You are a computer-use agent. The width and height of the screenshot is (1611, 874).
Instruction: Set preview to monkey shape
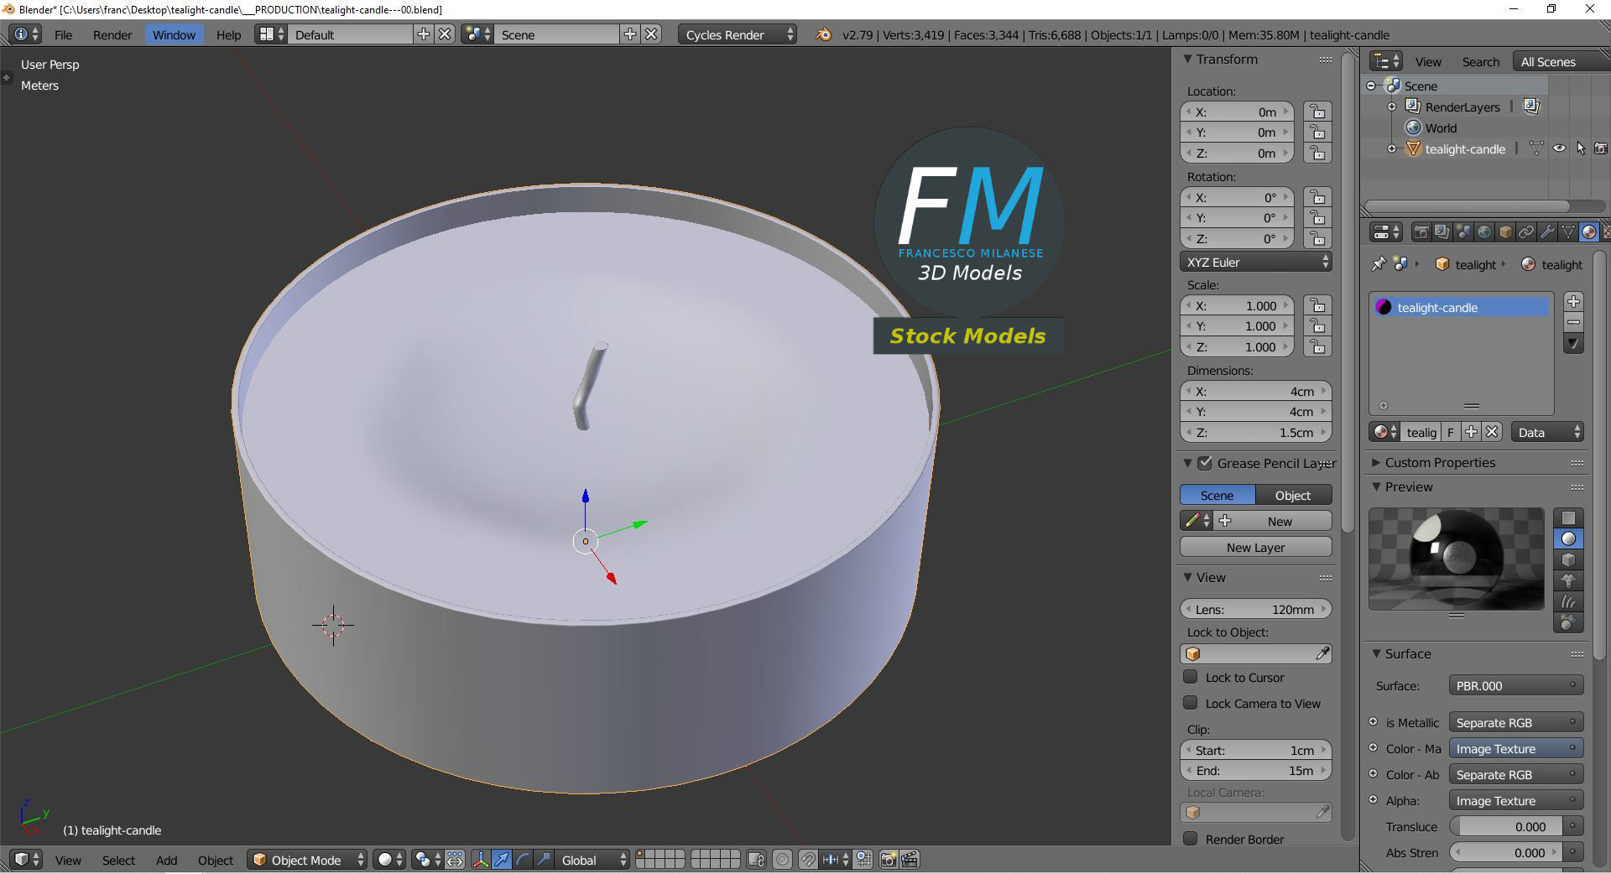tap(1568, 580)
